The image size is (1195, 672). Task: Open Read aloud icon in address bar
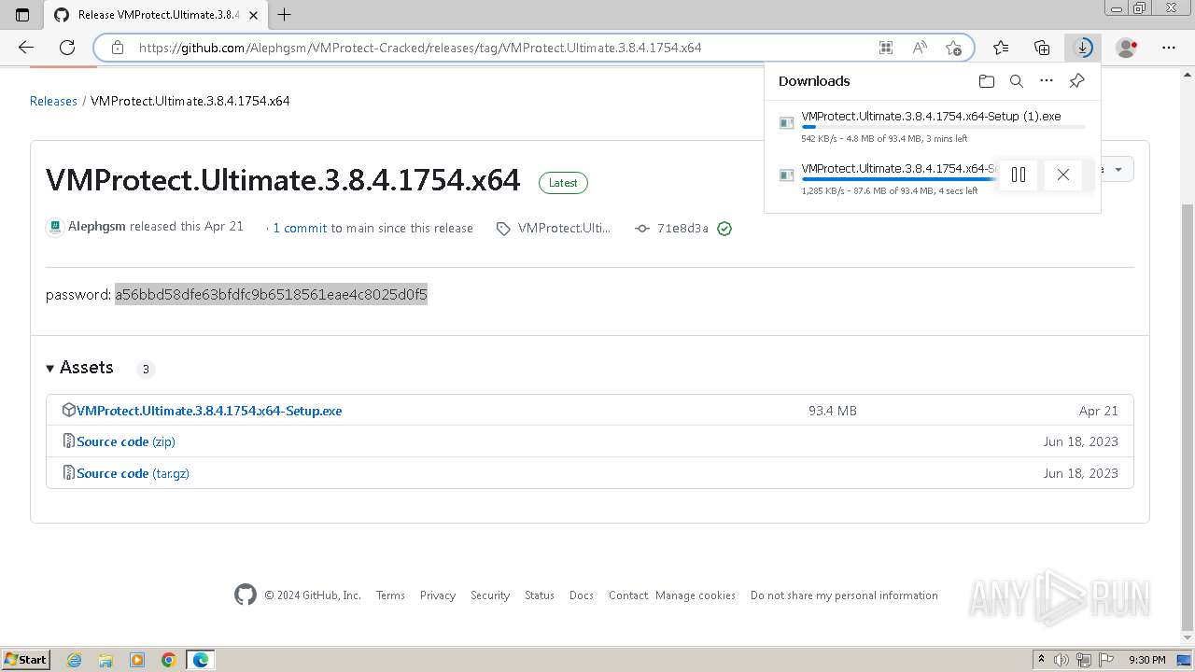point(920,48)
